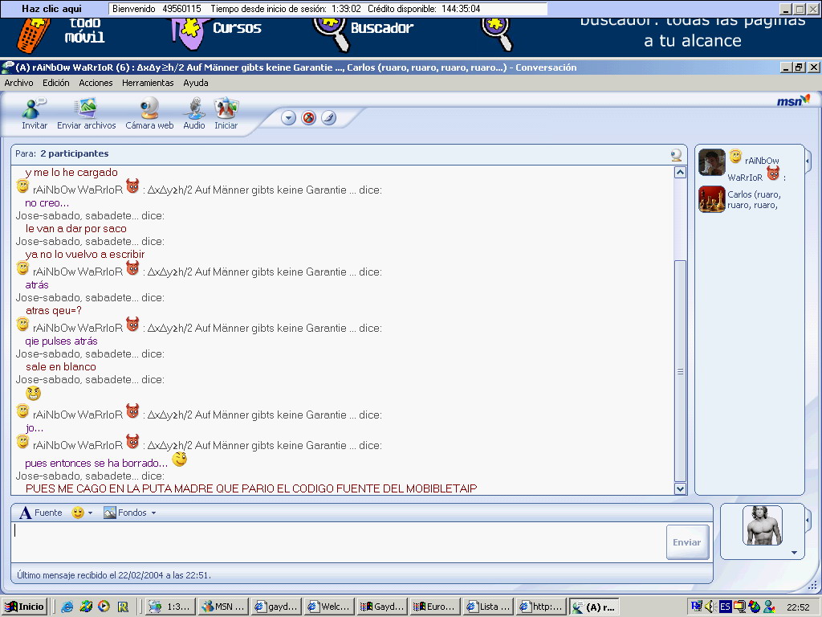Image resolution: width=822 pixels, height=617 pixels.
Task: Select the message 'no creo...'
Action: (x=47, y=203)
